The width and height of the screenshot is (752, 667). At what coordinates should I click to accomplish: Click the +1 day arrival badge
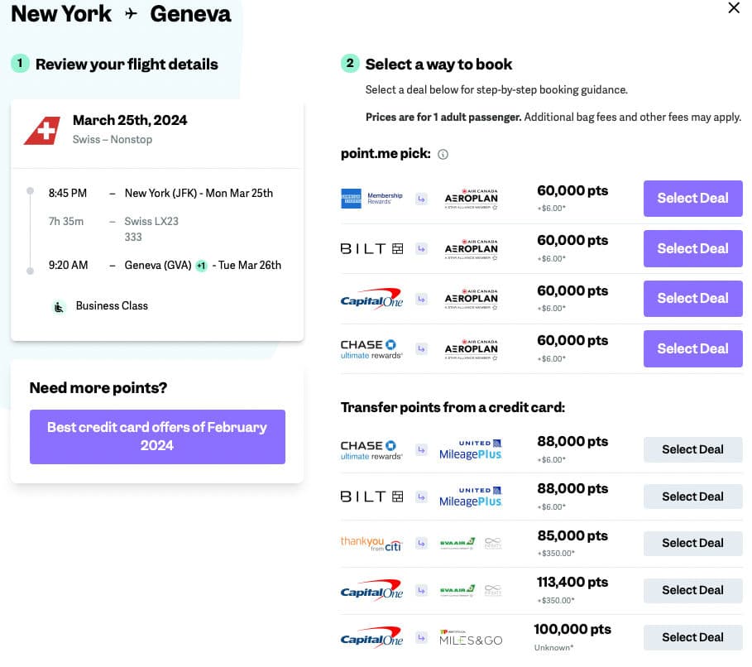tap(201, 266)
